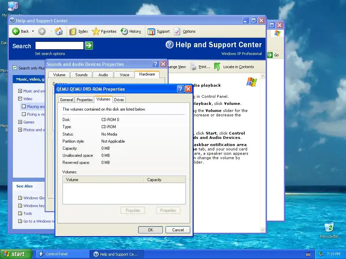Expand the Games tree node
Image resolution: width=346 pixels, height=259 pixels.
click(20, 122)
